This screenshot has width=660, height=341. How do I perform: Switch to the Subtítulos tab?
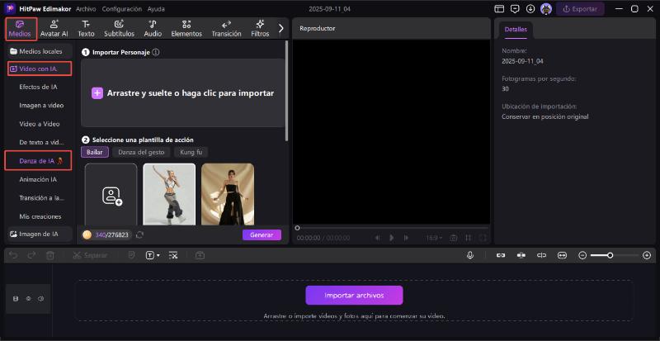119,29
